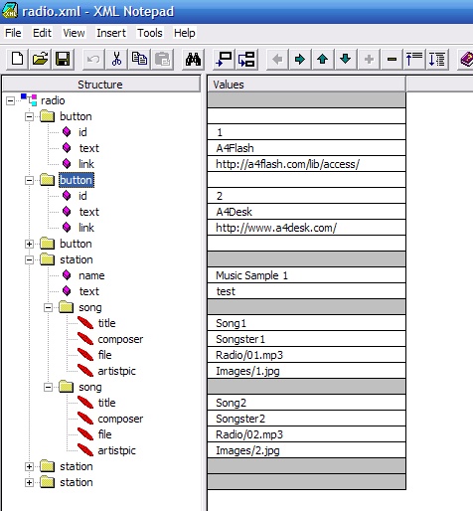Save the file using the floppy disk icon
The height and width of the screenshot is (511, 473).
(63, 60)
